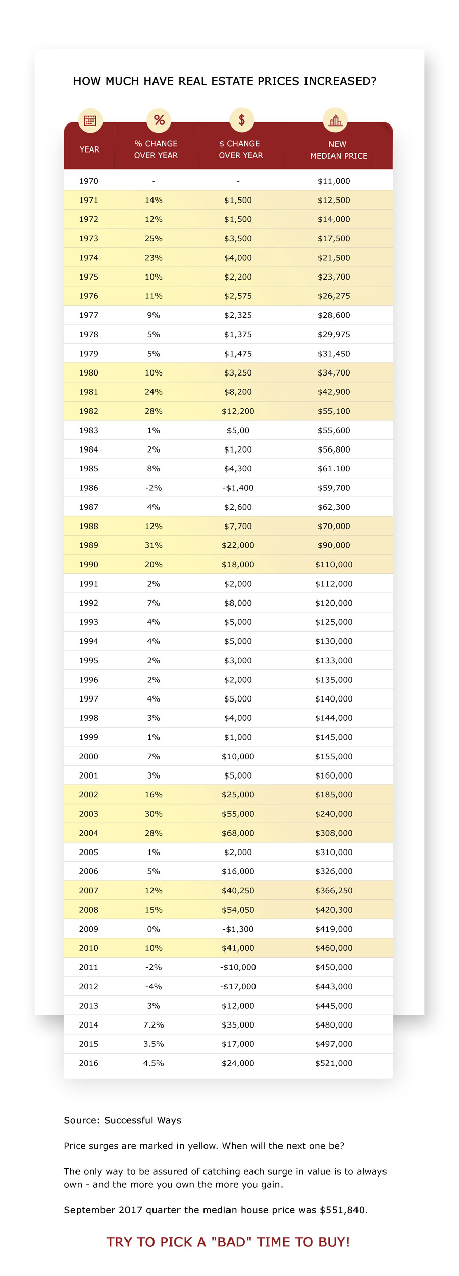Screen dimensions: 459x1276
Task: Click the dollar sign icon
Action: 242,120
